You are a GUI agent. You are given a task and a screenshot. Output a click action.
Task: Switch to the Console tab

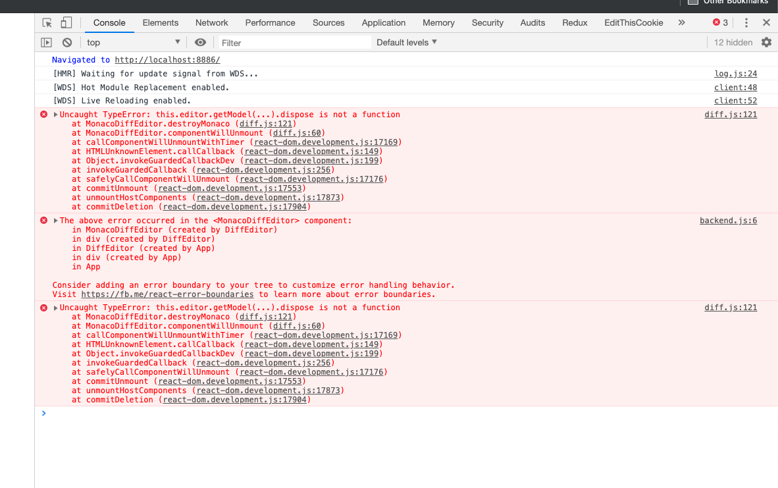109,23
